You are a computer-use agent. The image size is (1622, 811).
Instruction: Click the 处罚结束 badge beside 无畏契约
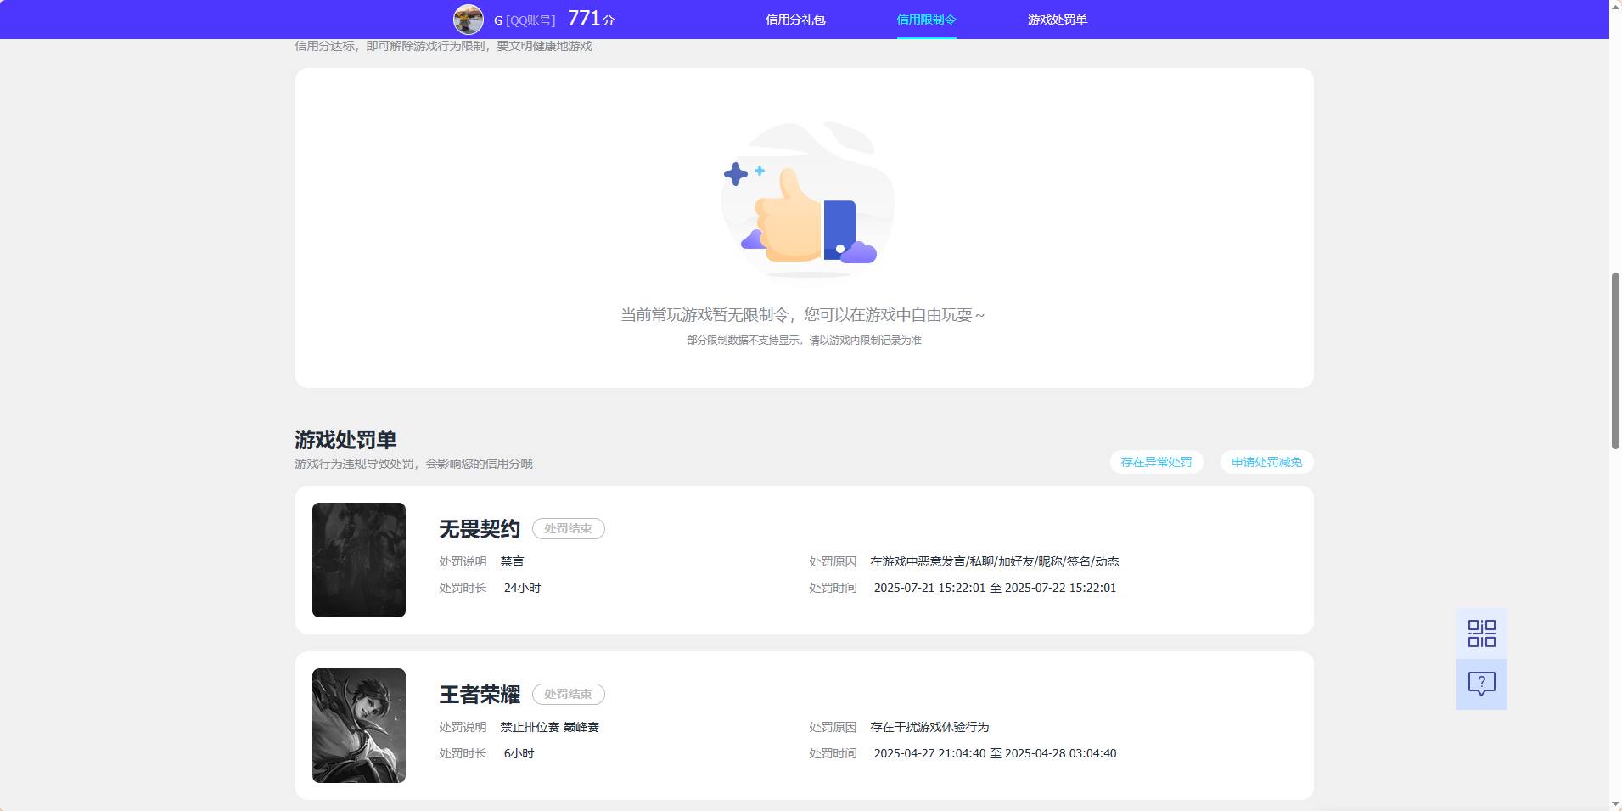569,528
